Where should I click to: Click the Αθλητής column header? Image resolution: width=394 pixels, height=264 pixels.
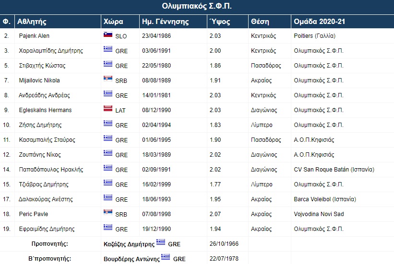(32, 22)
